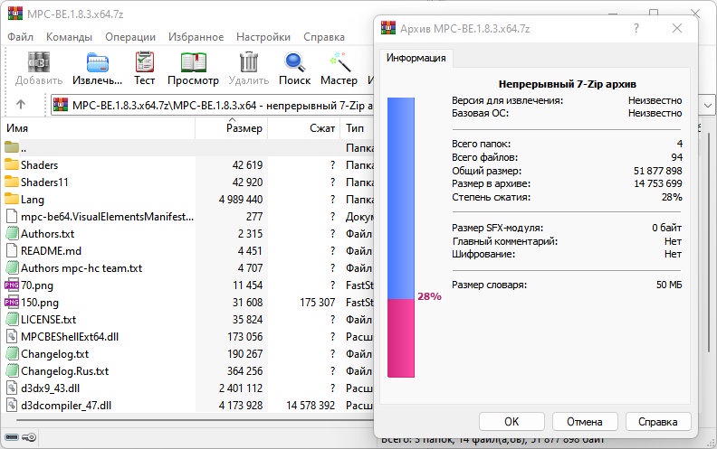Click size value 190 267
The width and height of the screenshot is (717, 449).
[244, 354]
